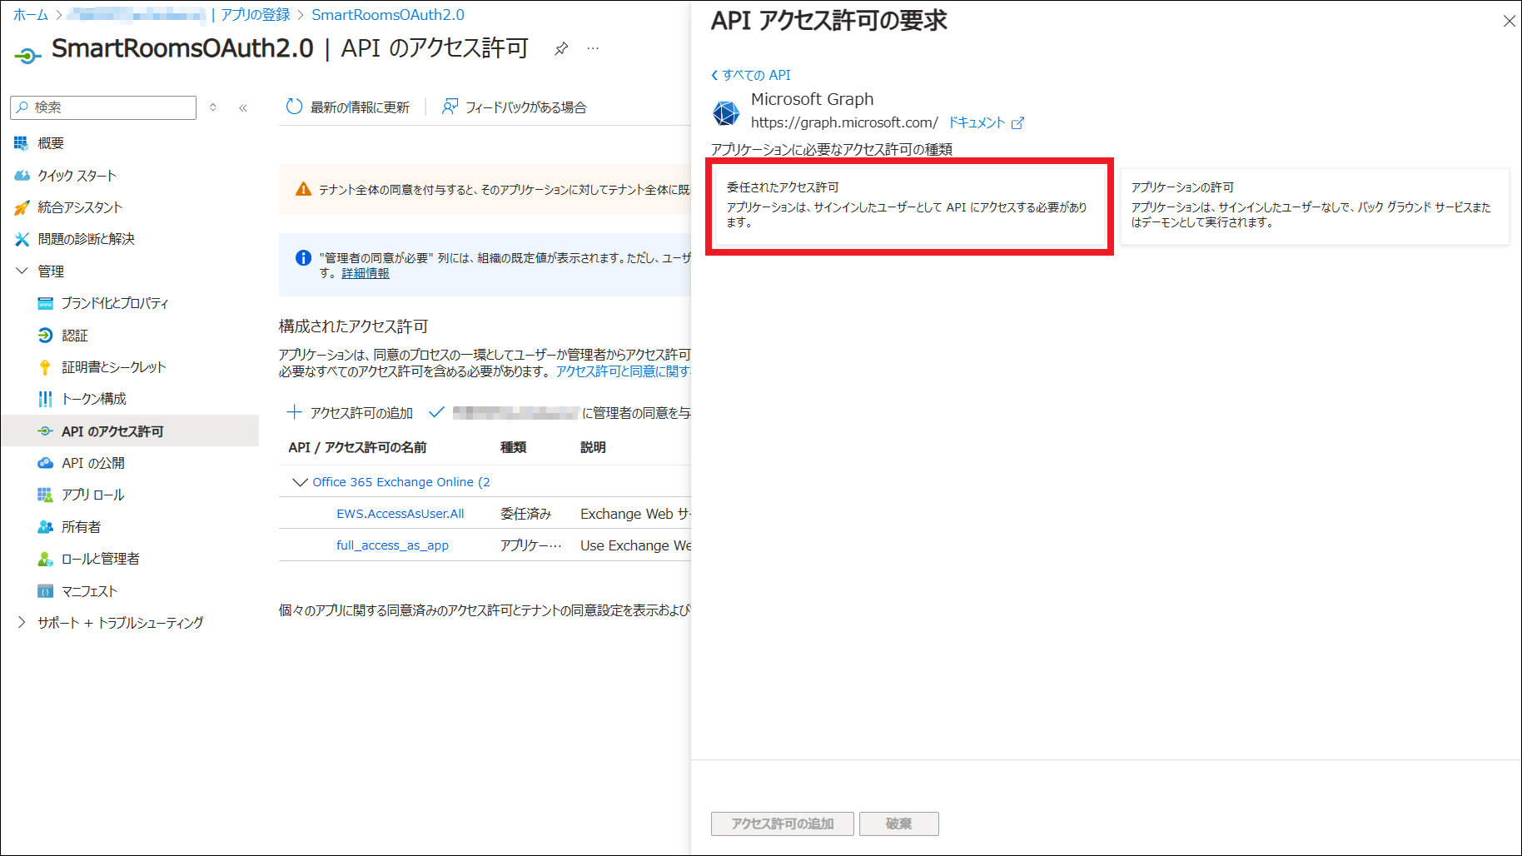
Task: Select 委任されたアクセス許可 card
Action: [x=909, y=206]
